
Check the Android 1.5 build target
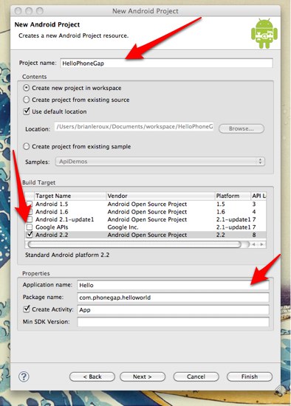pyautogui.click(x=30, y=204)
